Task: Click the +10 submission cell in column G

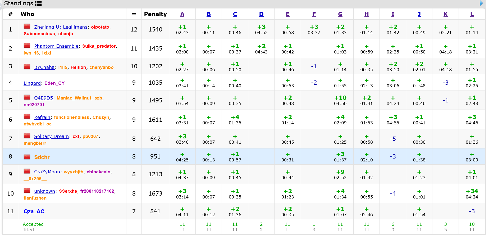Action: click(x=340, y=98)
